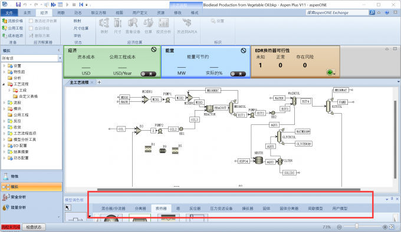Select the REACTOR block on the flowsheet

pyautogui.click(x=210, y=109)
